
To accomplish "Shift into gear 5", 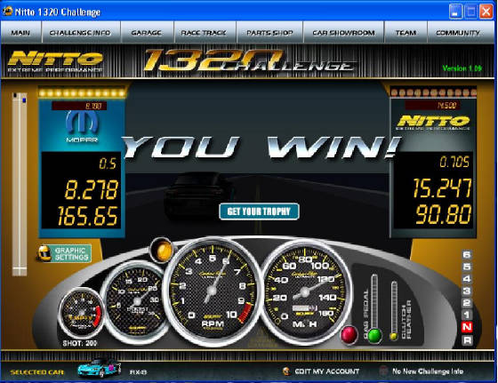I will click(x=467, y=267).
